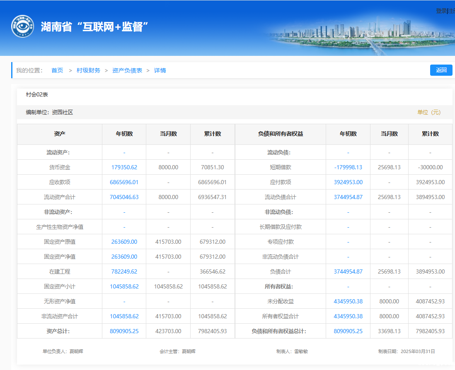Image resolution: width=455 pixels, height=370 pixels.
Task: Click the 返回 button
Action: (x=441, y=70)
